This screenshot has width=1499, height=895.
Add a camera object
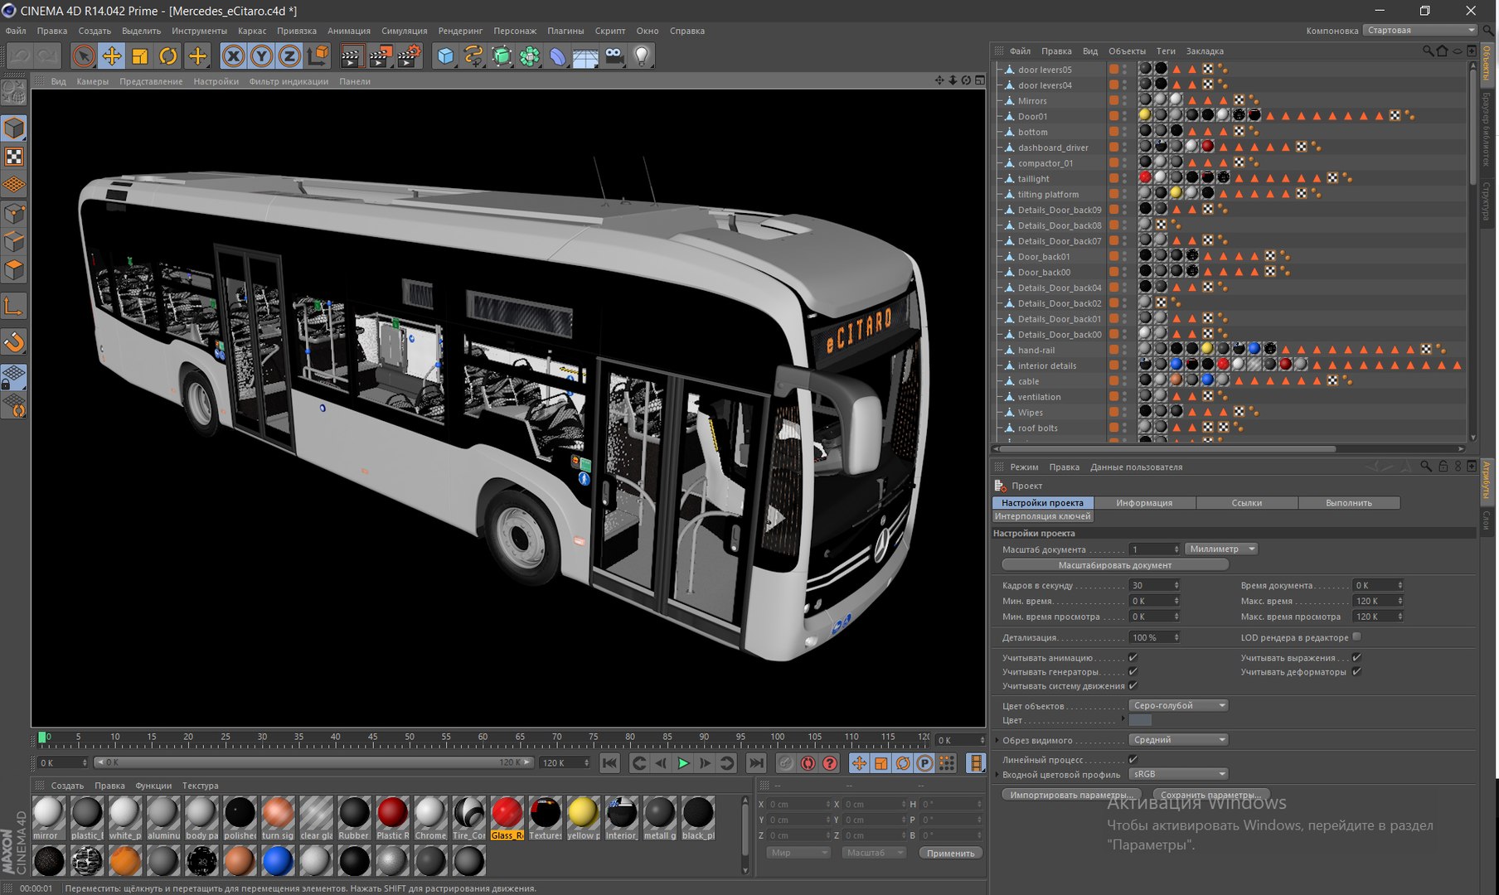pyautogui.click(x=614, y=56)
